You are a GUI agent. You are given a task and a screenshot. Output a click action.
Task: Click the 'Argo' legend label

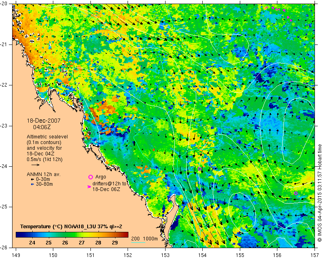[101, 177]
